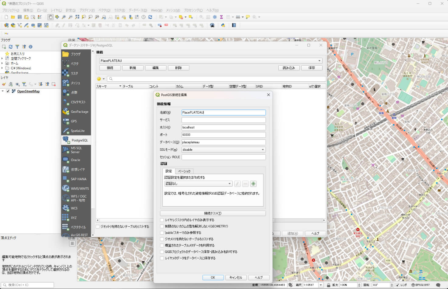Click OK in PostGIS connection dialog
The height and width of the screenshot is (289, 448).
pos(213,277)
